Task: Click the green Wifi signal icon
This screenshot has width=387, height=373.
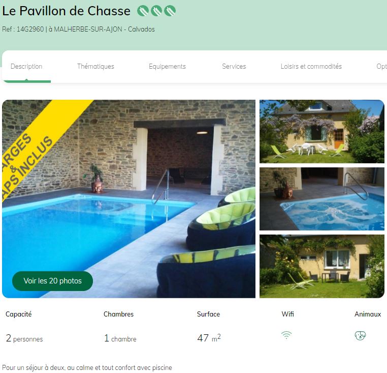Action: pos(286,335)
